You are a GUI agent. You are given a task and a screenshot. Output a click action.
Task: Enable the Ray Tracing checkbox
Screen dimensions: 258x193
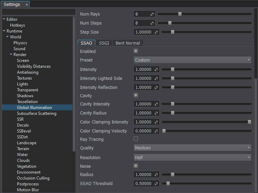(136, 139)
